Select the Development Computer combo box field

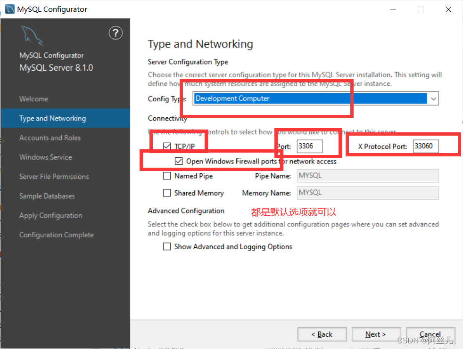(315, 98)
